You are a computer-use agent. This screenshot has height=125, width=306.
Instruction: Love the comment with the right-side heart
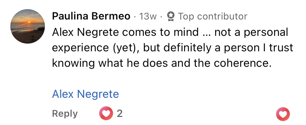[282, 115]
